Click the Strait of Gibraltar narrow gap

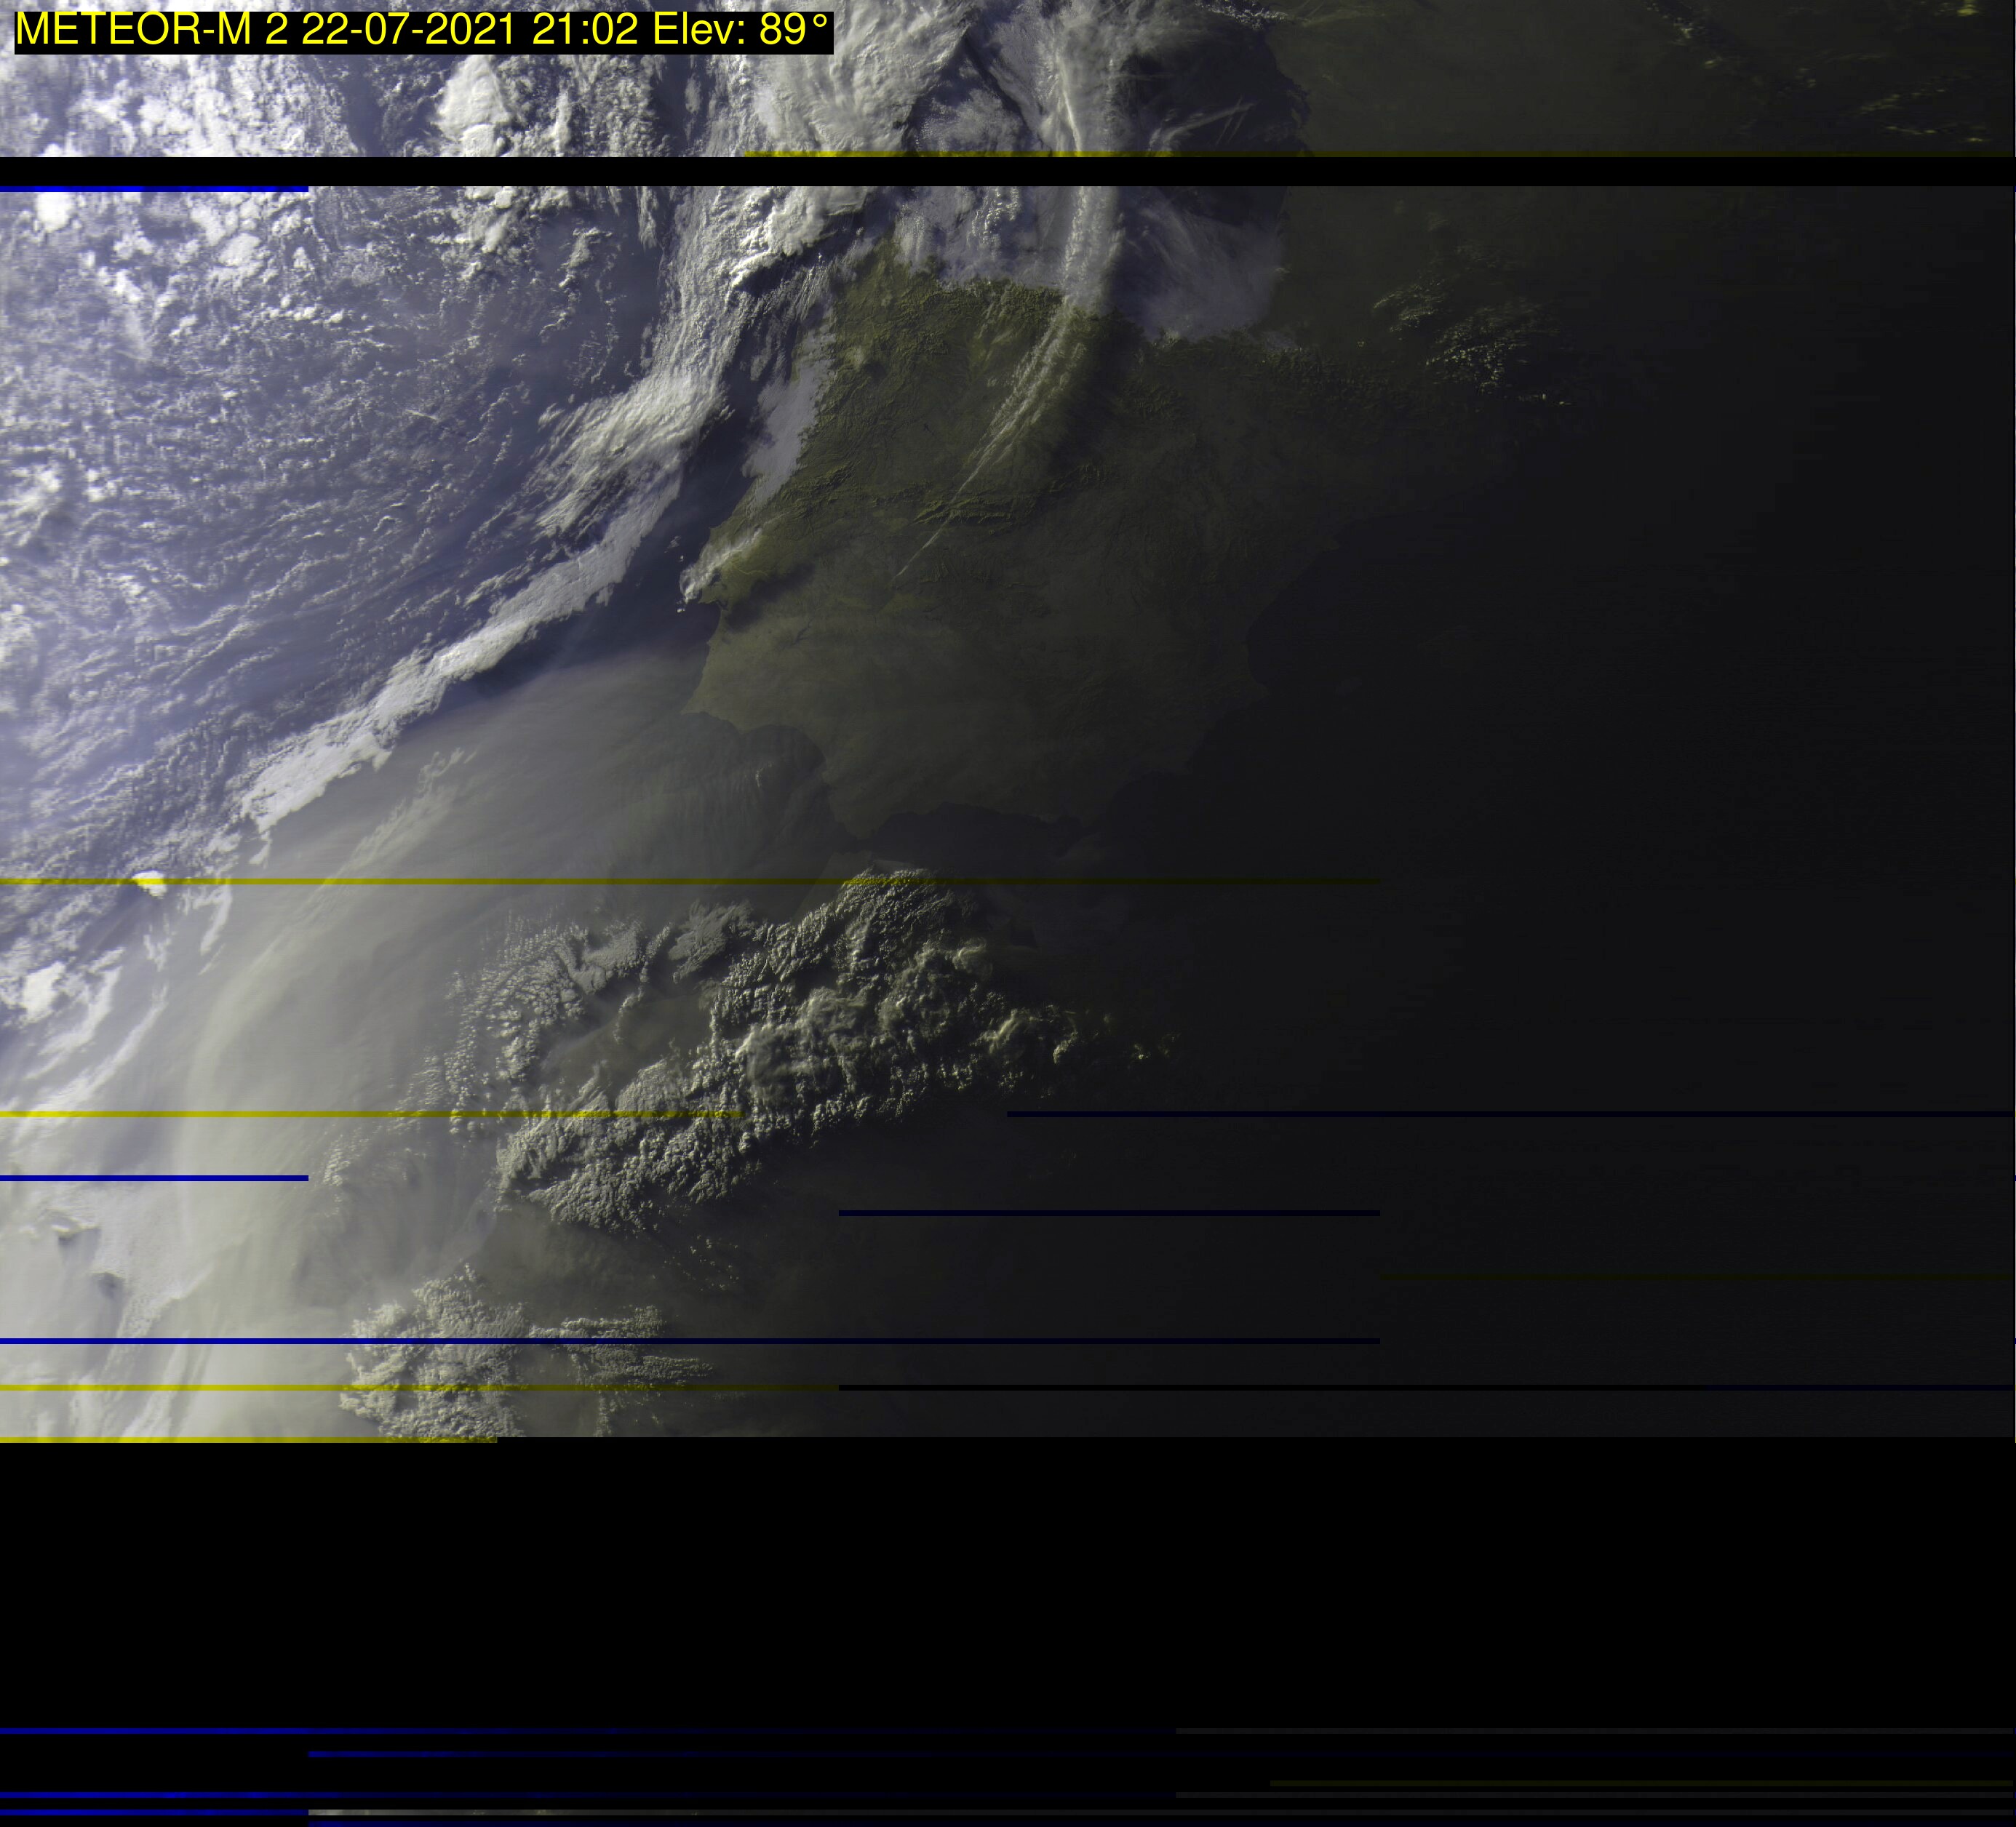[858, 844]
